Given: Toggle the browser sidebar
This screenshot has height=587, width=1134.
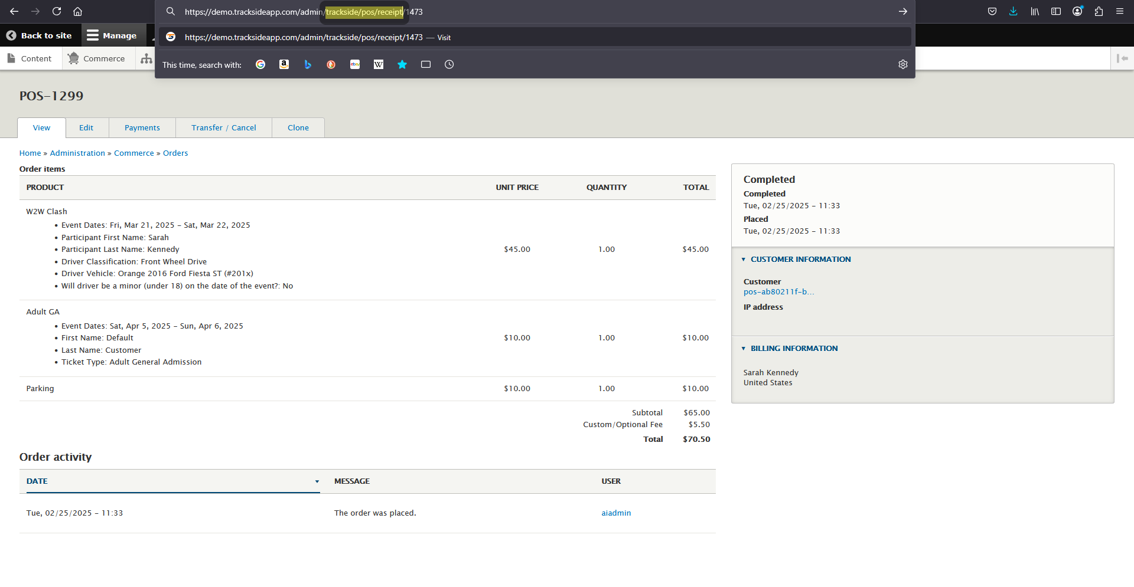Looking at the screenshot, I should coord(1056,11).
